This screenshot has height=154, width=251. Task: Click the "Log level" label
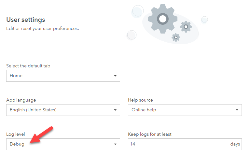pyautogui.click(x=16, y=134)
